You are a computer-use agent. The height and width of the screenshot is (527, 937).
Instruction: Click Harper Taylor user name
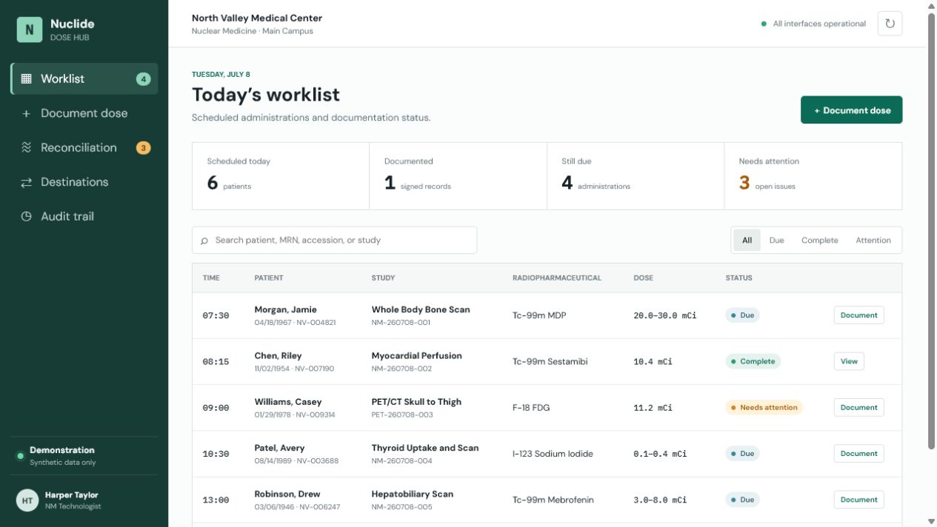pyautogui.click(x=71, y=495)
